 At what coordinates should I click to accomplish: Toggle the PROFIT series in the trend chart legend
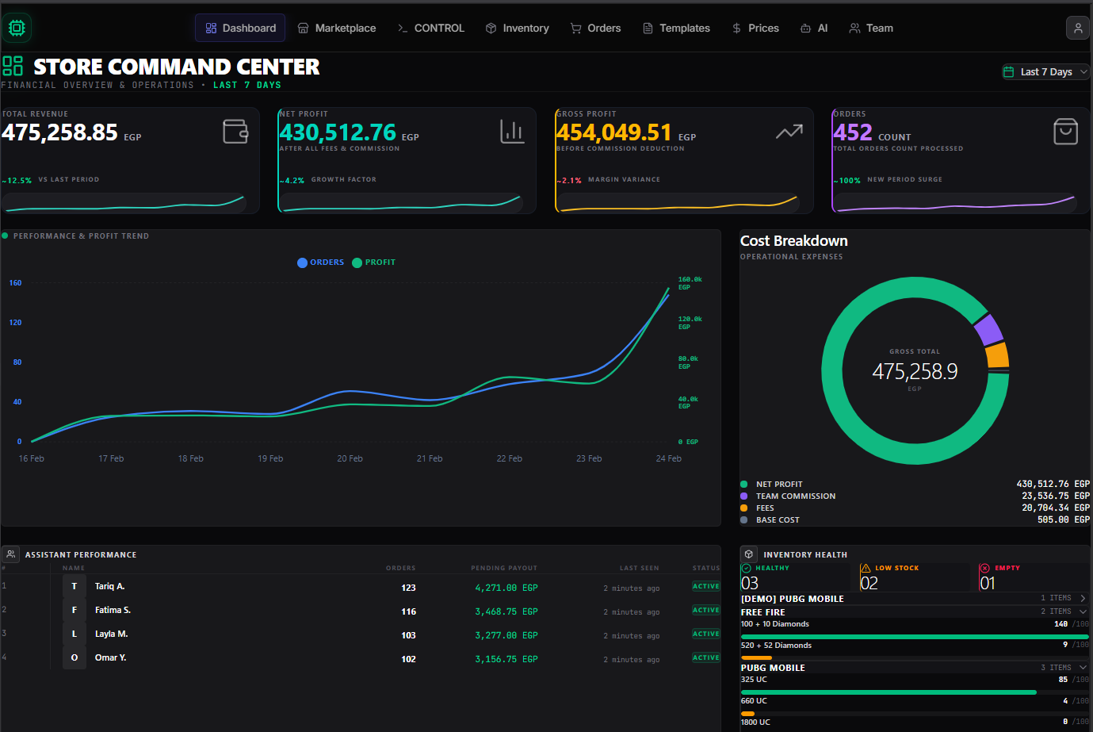click(x=373, y=263)
